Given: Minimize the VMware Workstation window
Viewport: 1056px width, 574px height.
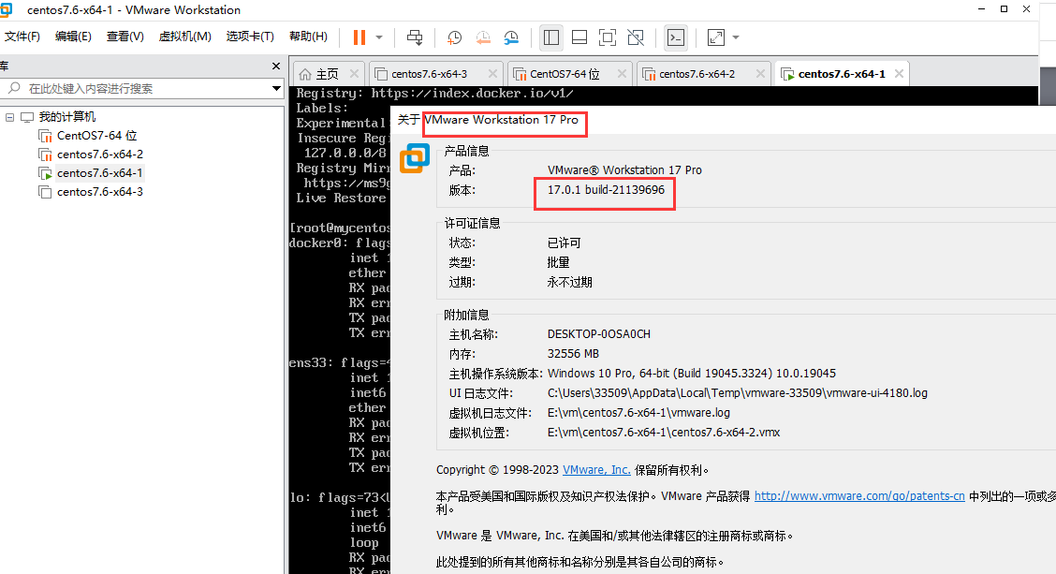Looking at the screenshot, I should pos(981,9).
